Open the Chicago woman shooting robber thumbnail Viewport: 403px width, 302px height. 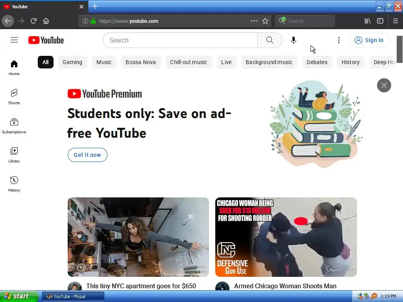286,237
